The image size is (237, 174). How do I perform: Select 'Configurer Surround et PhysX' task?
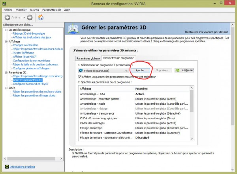pos(30,84)
